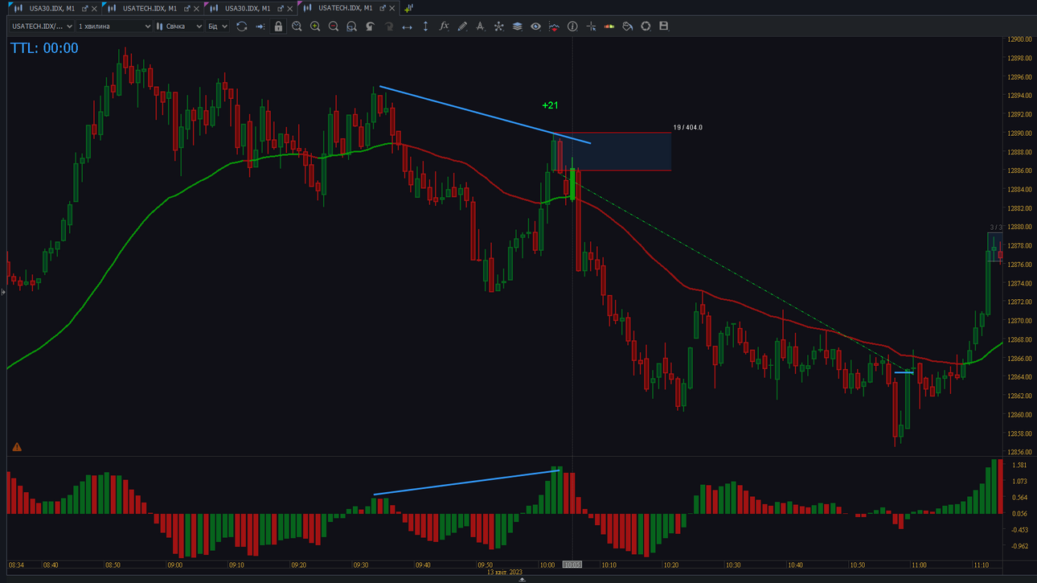Image resolution: width=1037 pixels, height=583 pixels.
Task: Expand the collapsed left side panel handle
Action: (3, 292)
